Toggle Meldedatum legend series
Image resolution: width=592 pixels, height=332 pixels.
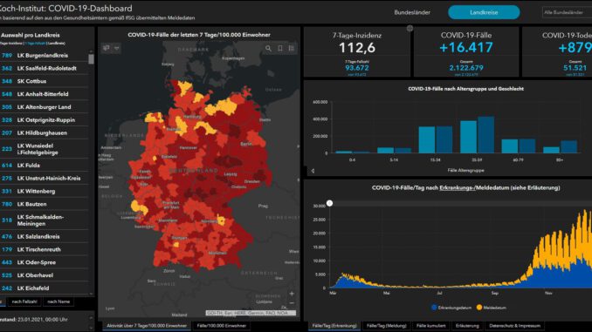(x=491, y=308)
